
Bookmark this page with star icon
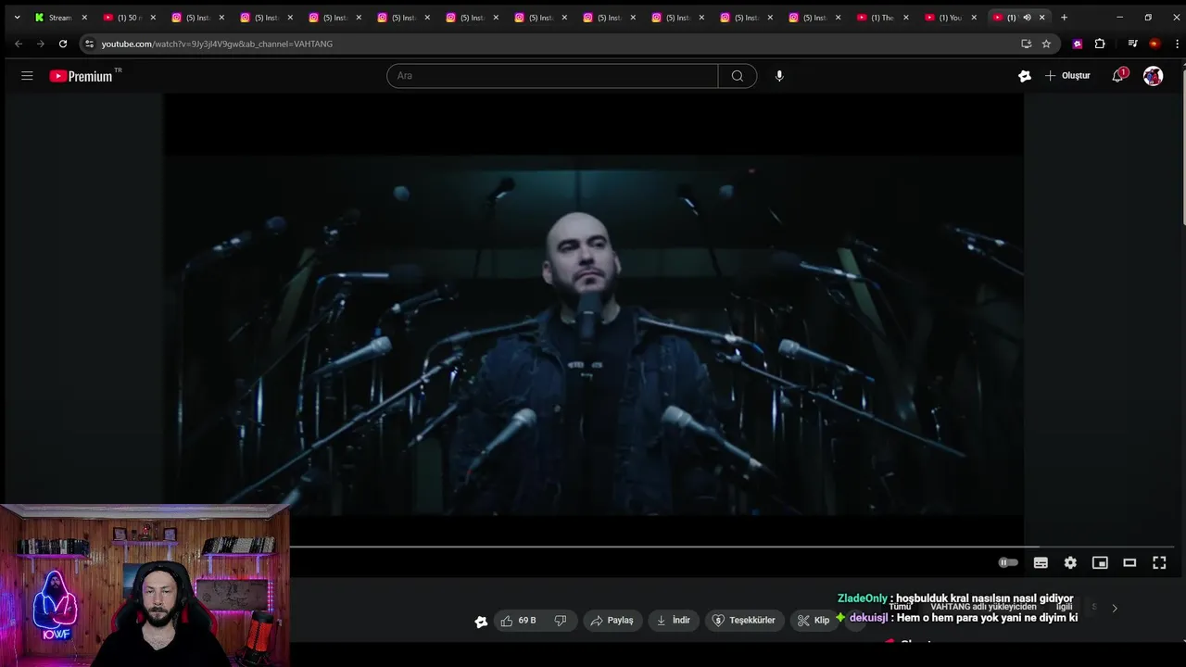[x=1046, y=44]
